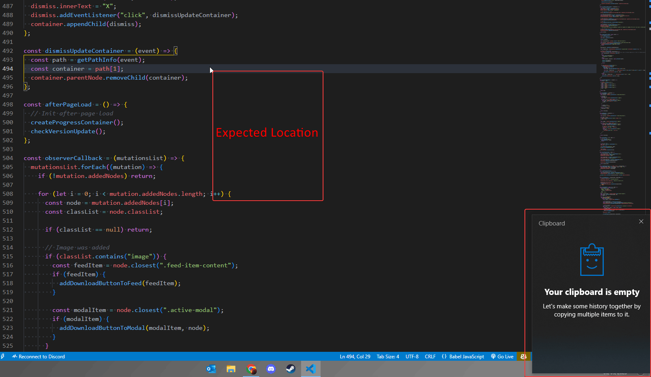Screen dimensions: 651x377
Task: Click observerCallback on line 504
Action: pyautogui.click(x=74, y=158)
